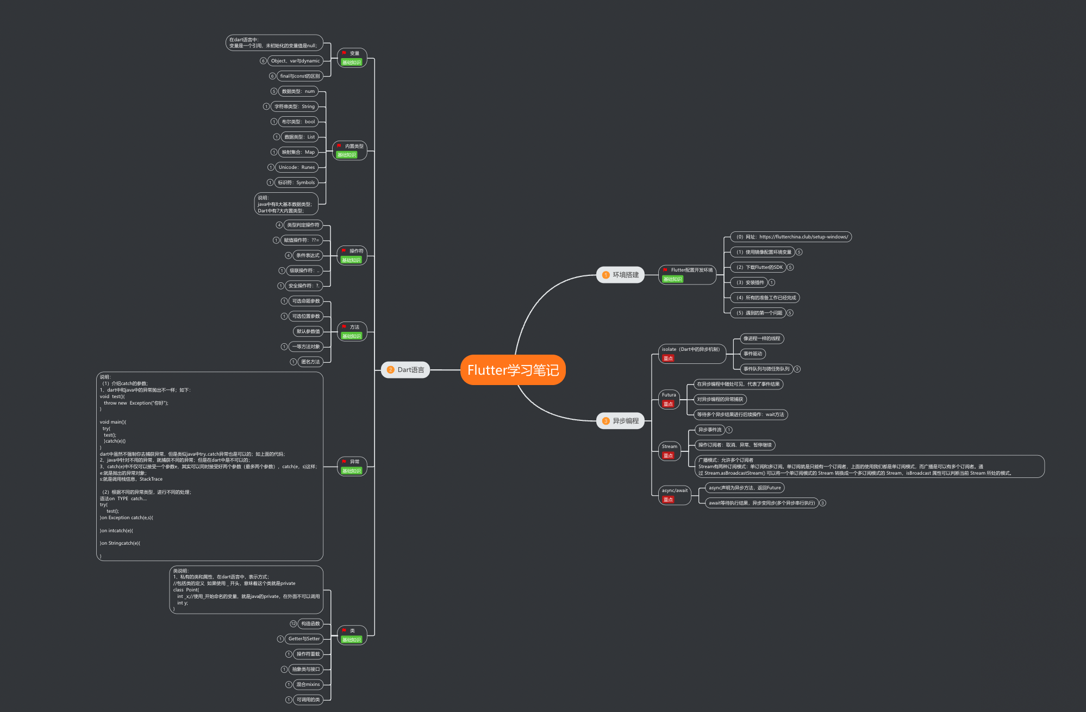
Task: Click the red flag on 操作符 node
Action: [344, 251]
